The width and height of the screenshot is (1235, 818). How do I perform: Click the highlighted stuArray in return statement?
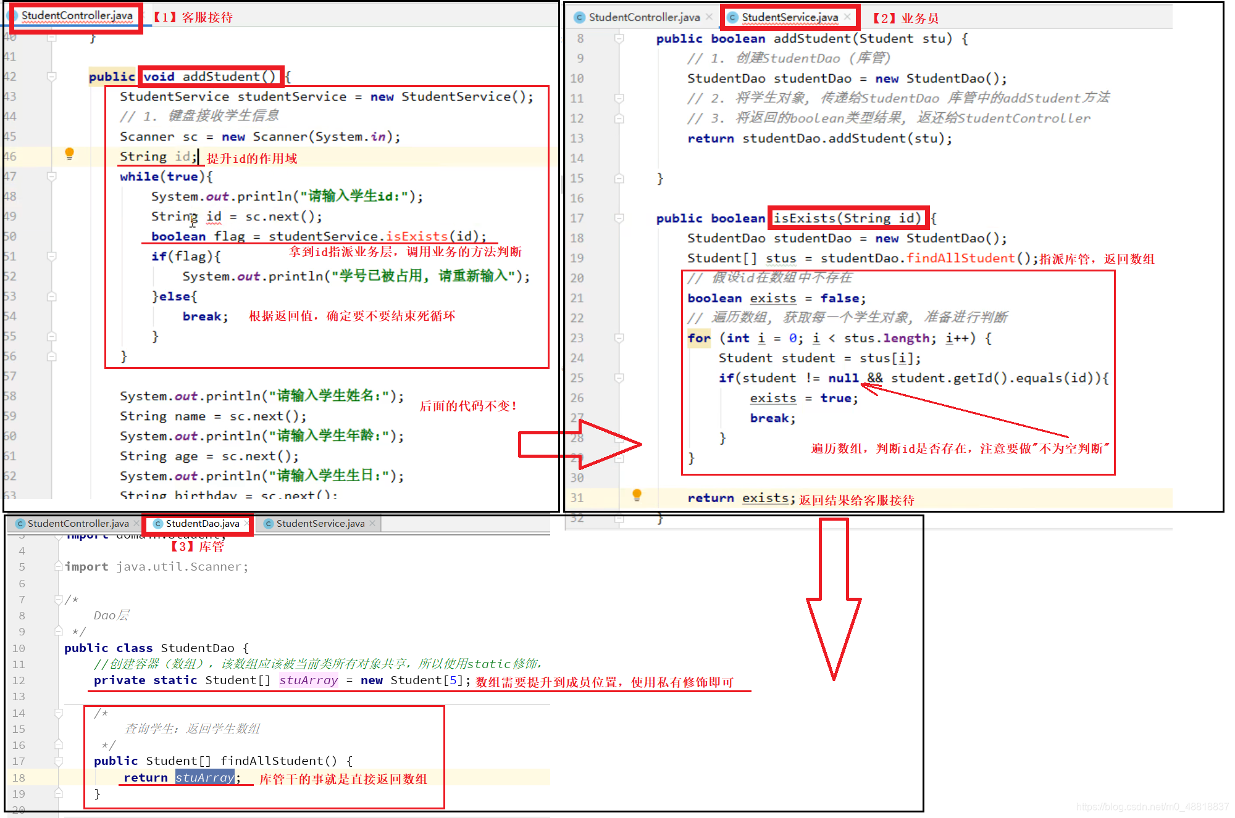click(204, 777)
